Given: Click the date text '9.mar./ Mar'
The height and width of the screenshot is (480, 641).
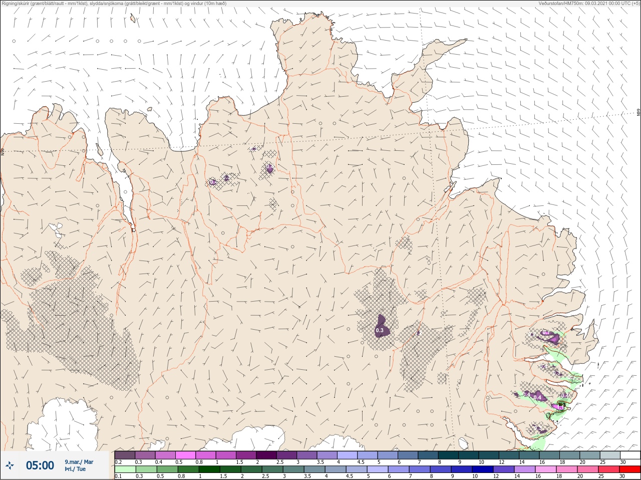Looking at the screenshot, I should point(79,462).
